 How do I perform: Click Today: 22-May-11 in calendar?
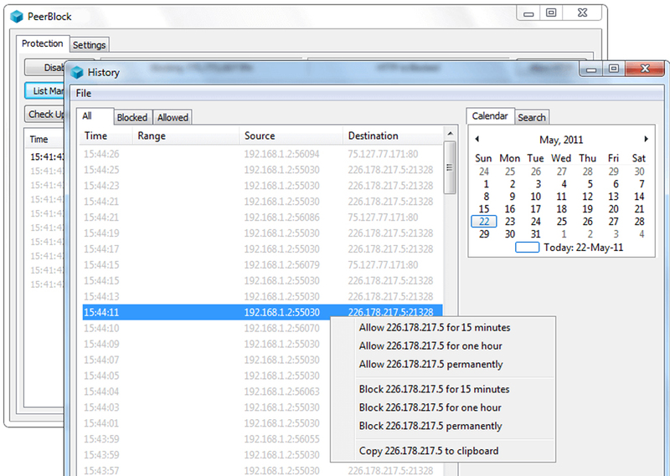coord(569,247)
